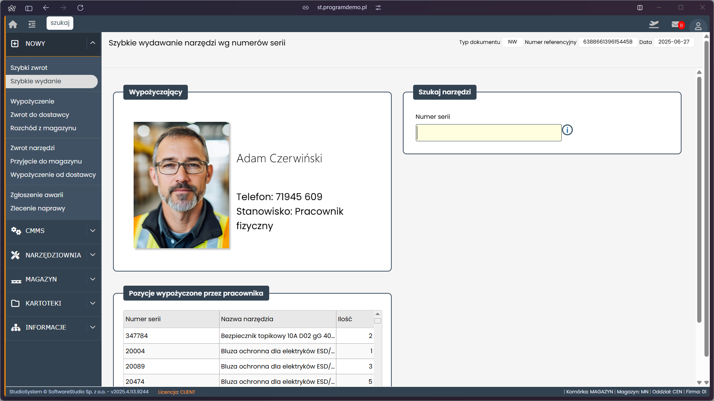The height and width of the screenshot is (401, 714).
Task: Click the browser back arrow
Action: 46,8
